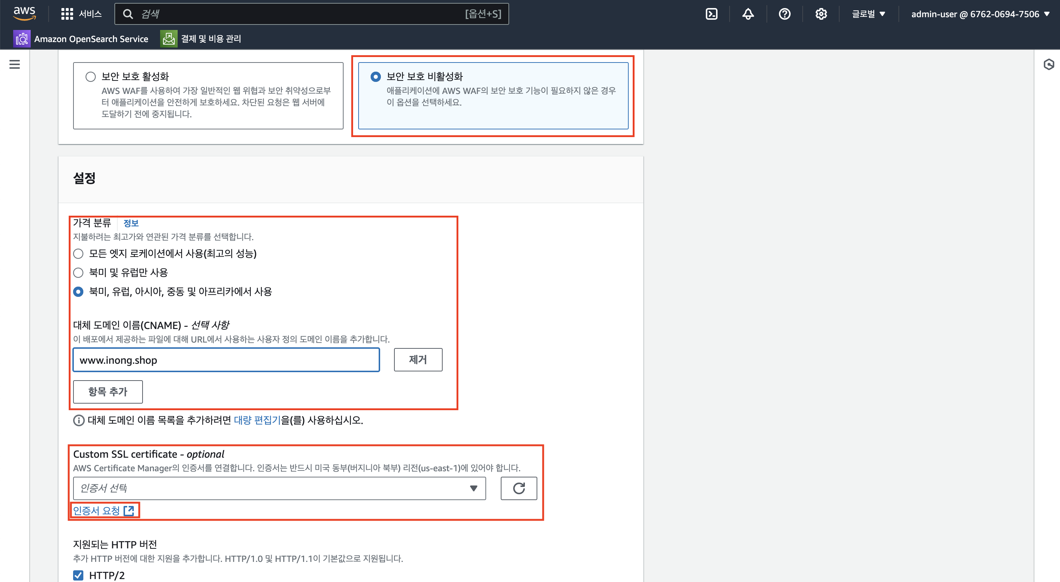Open the settings gear icon
Viewport: 1060px width, 582px height.
821,14
